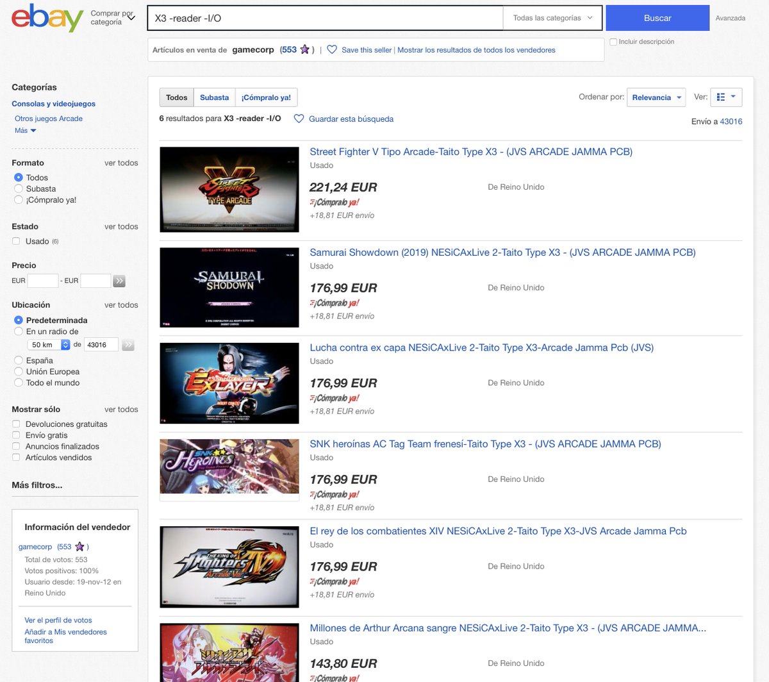Screen dimensions: 769x682
Task: Switch to the Todos tab
Action: (176, 97)
